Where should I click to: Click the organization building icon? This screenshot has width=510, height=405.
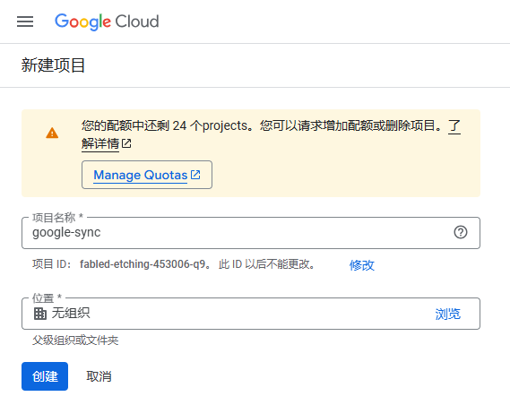(x=40, y=314)
